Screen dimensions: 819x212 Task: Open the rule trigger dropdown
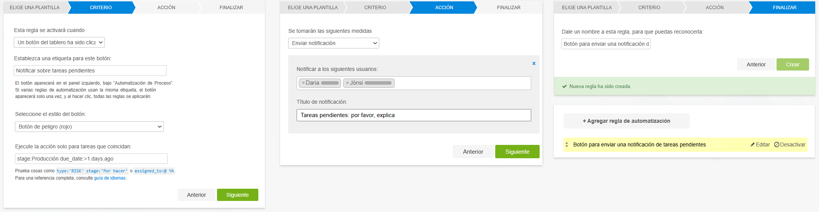[59, 42]
